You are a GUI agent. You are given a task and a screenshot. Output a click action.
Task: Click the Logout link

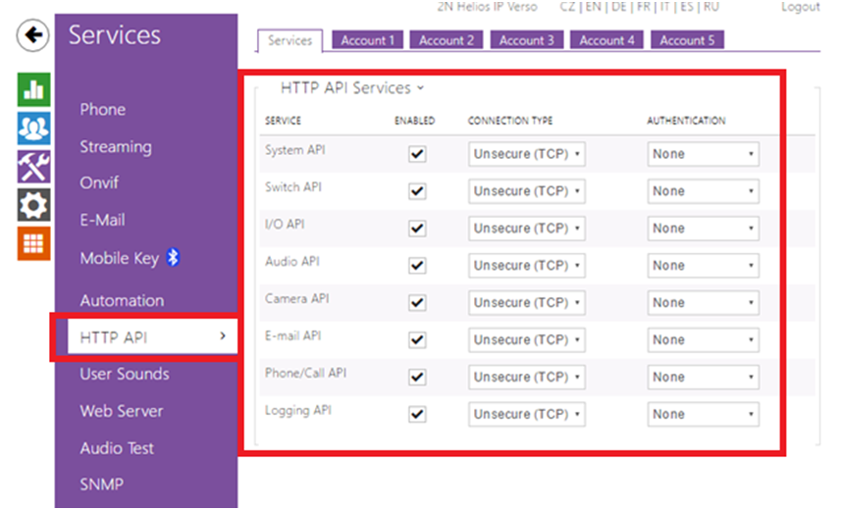pyautogui.click(x=800, y=7)
